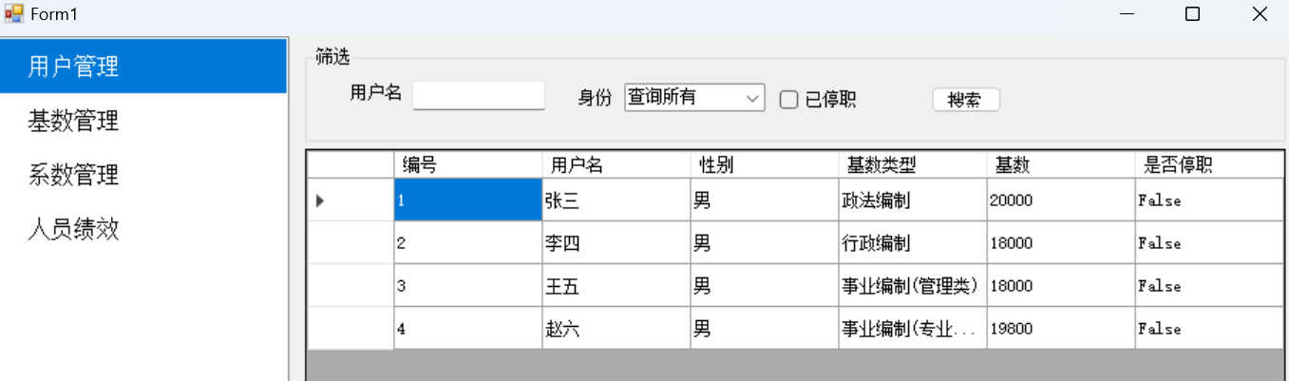Select the row indicator arrow for row 1
Screen dimensions: 1289x381
320,200
